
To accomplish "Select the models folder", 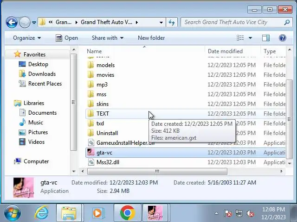I will point(186,65).
